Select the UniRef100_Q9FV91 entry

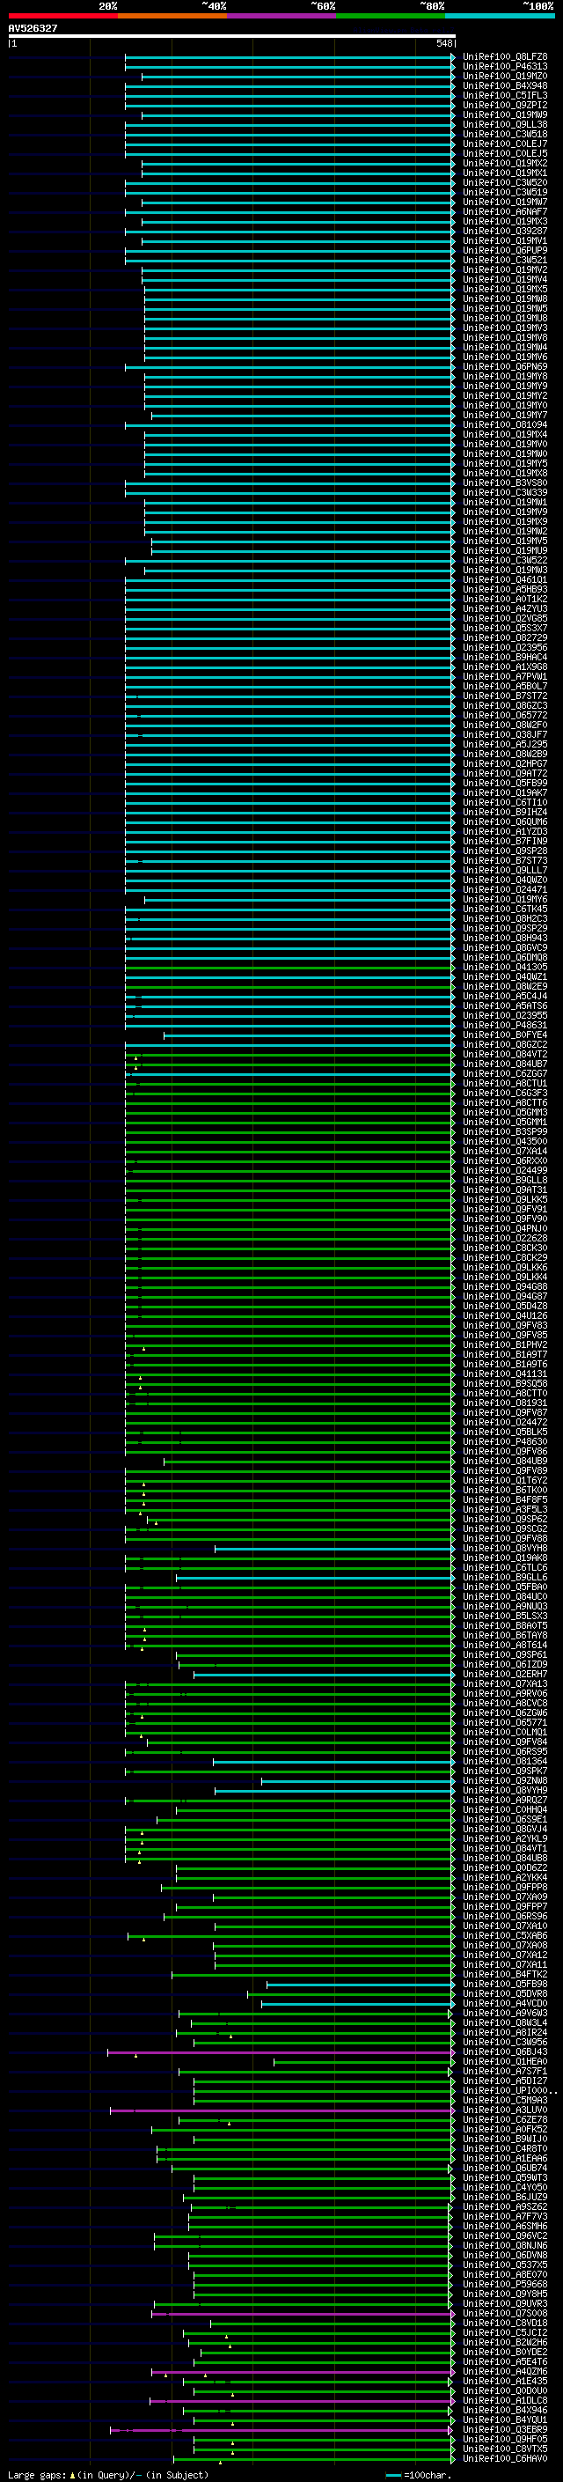coord(505,1209)
